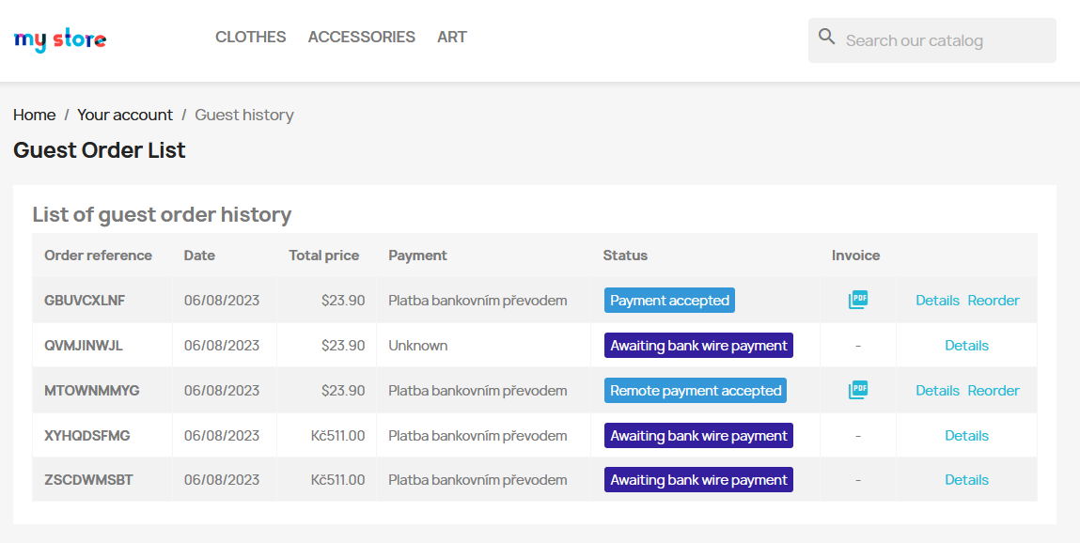Download PDF invoice for order MTOWNMMYG

tap(857, 390)
